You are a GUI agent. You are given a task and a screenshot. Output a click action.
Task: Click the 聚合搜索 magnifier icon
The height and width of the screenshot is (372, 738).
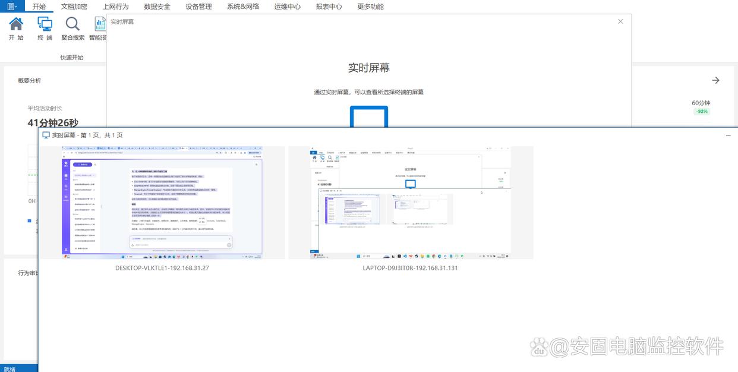coord(72,24)
